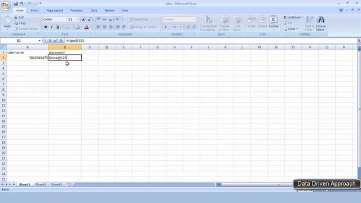The width and height of the screenshot is (361, 203).
Task: Toggle Underline formatting
Action: 58,27
